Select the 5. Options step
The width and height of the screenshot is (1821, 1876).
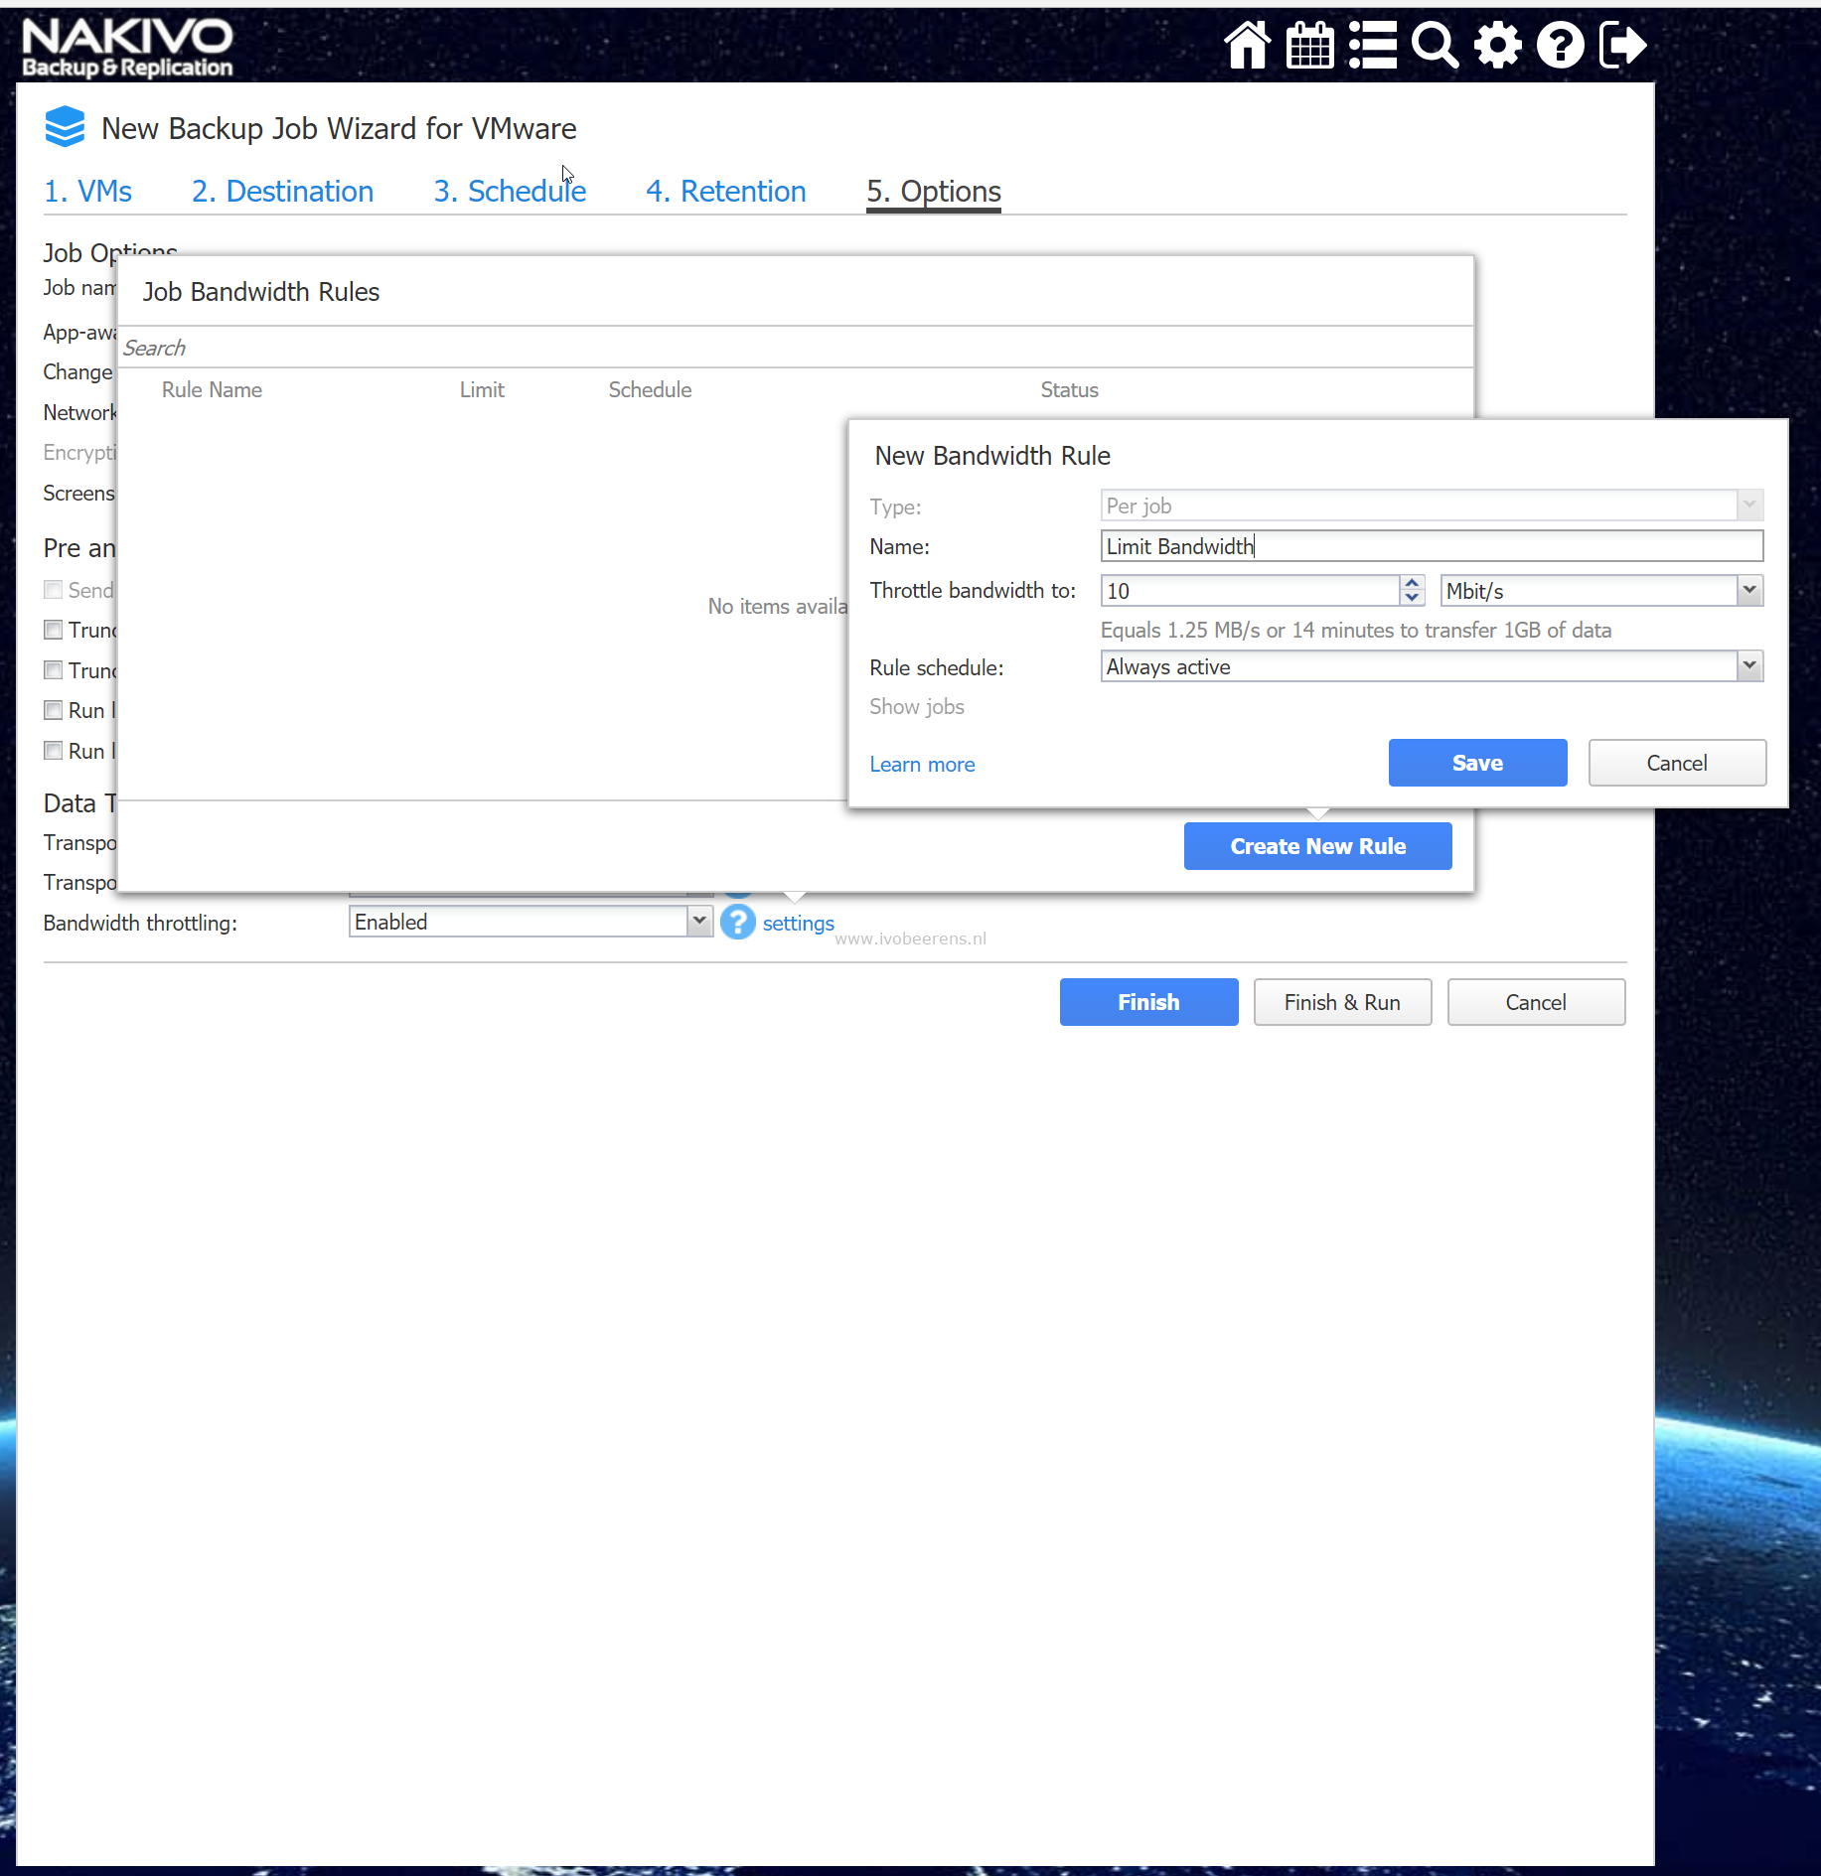pyautogui.click(x=933, y=191)
